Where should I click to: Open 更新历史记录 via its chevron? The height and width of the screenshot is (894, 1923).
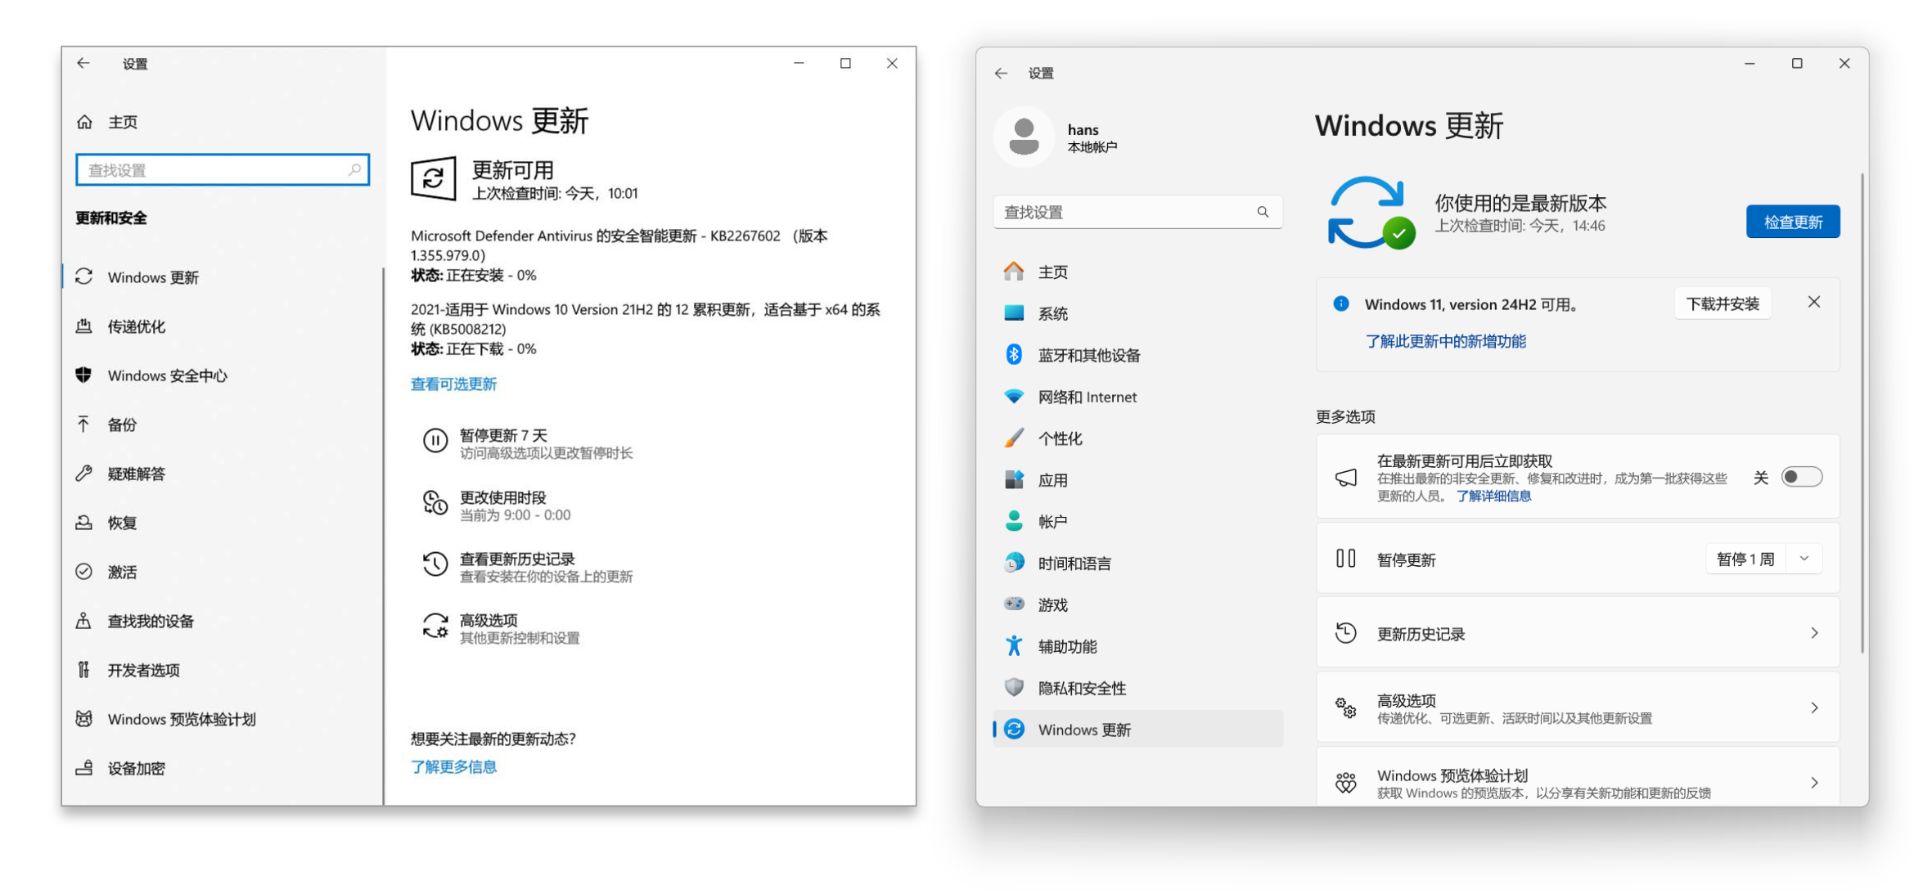tap(1816, 632)
